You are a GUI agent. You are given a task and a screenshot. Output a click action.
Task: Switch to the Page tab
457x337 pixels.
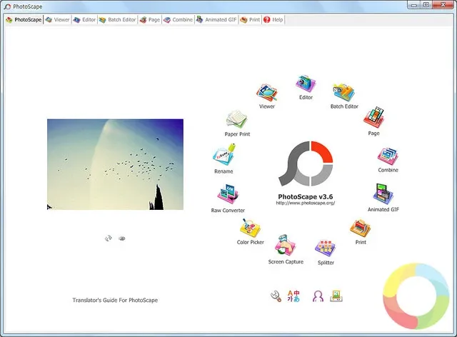pyautogui.click(x=150, y=20)
